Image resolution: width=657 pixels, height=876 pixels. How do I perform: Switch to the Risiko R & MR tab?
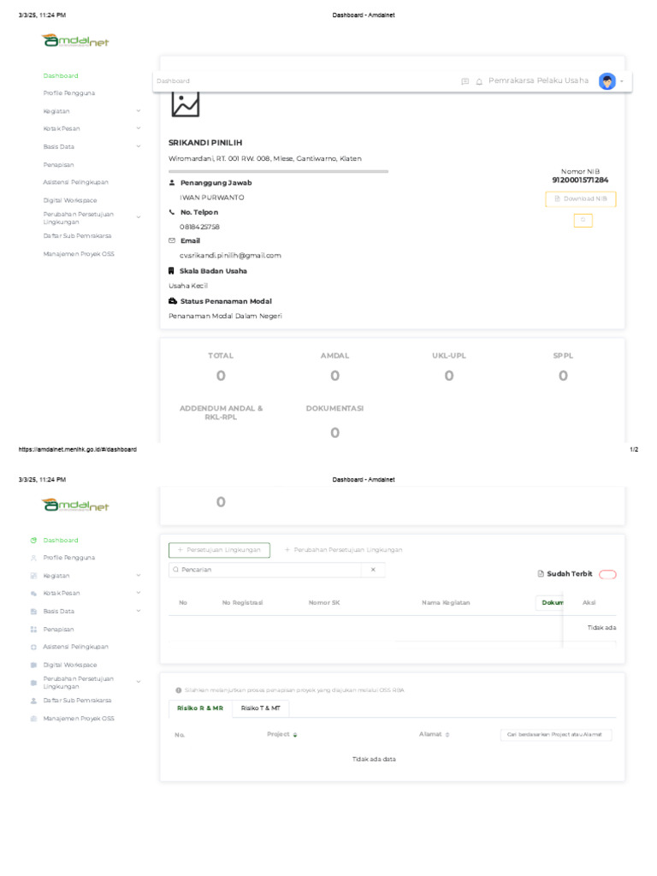click(200, 708)
